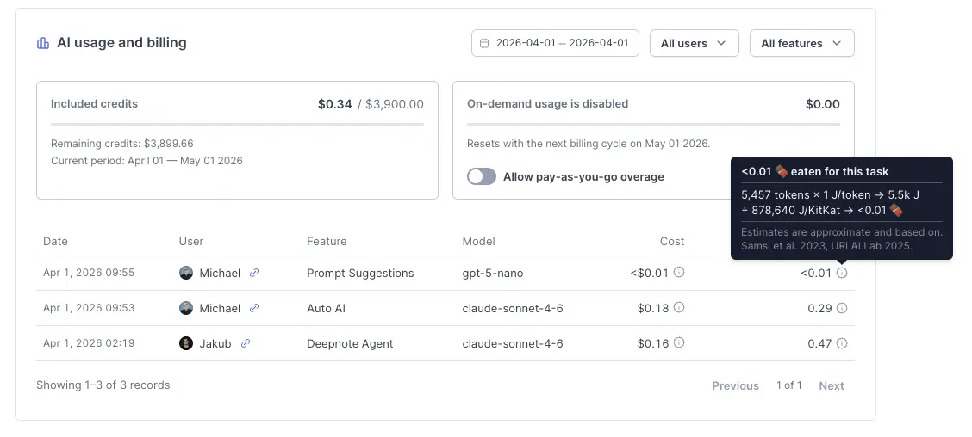Click the bar chart icon beside AI usage heading

click(x=43, y=43)
